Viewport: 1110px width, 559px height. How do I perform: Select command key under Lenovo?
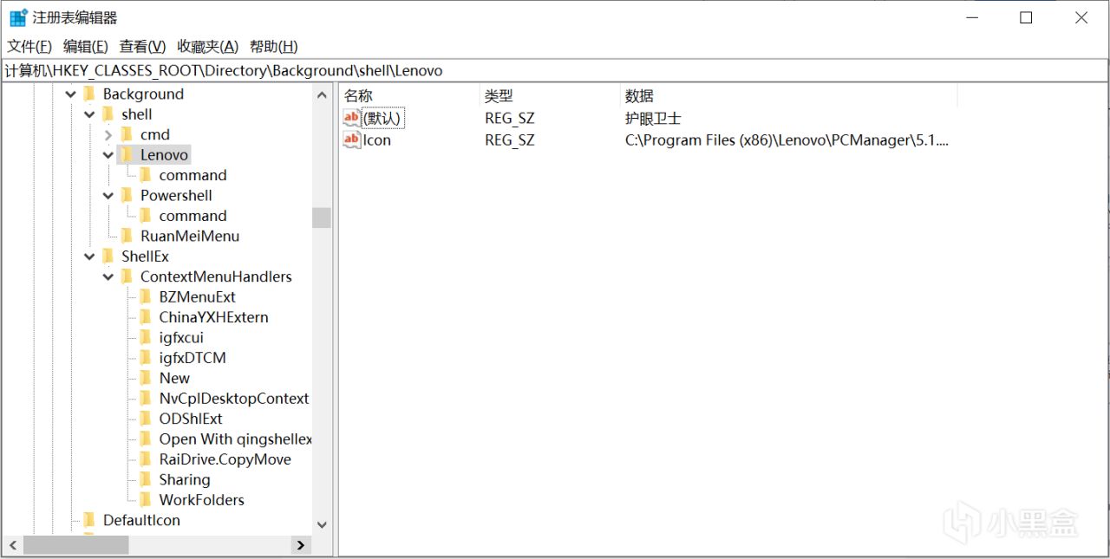(193, 175)
